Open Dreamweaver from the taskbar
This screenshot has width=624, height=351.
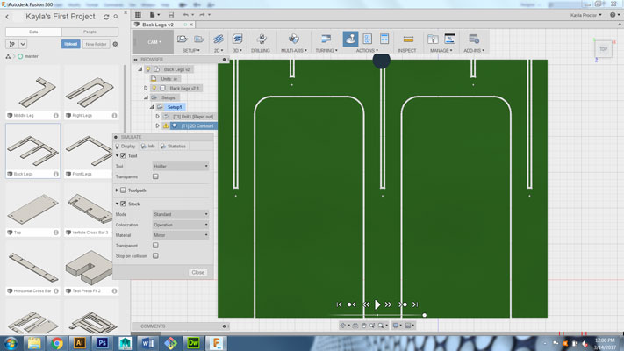click(x=193, y=343)
